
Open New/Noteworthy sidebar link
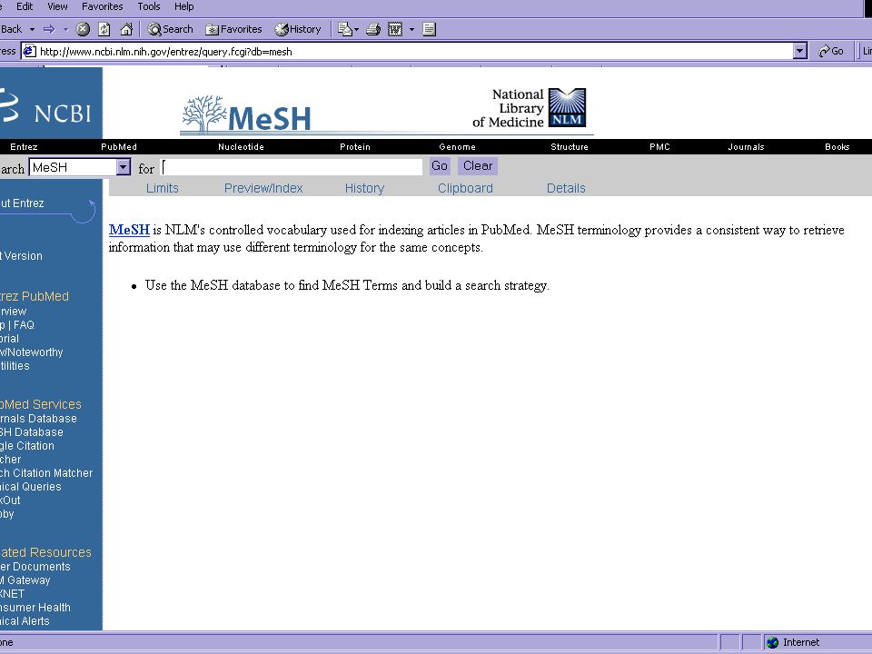click(32, 352)
